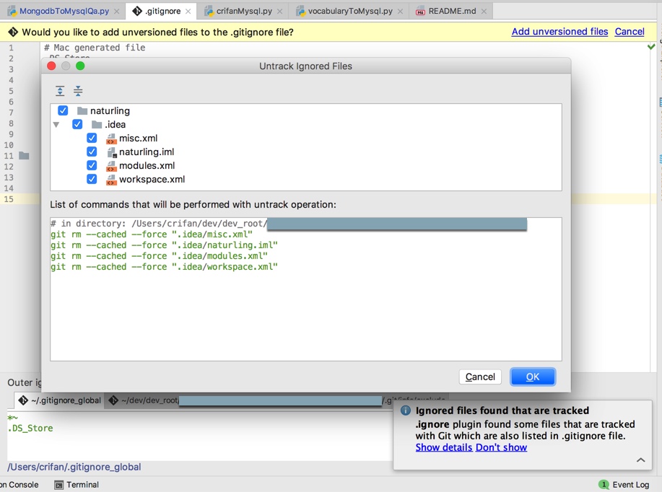The height and width of the screenshot is (492, 662).
Task: Click the git rm .idea/misc.xml command line
Action: click(x=152, y=234)
